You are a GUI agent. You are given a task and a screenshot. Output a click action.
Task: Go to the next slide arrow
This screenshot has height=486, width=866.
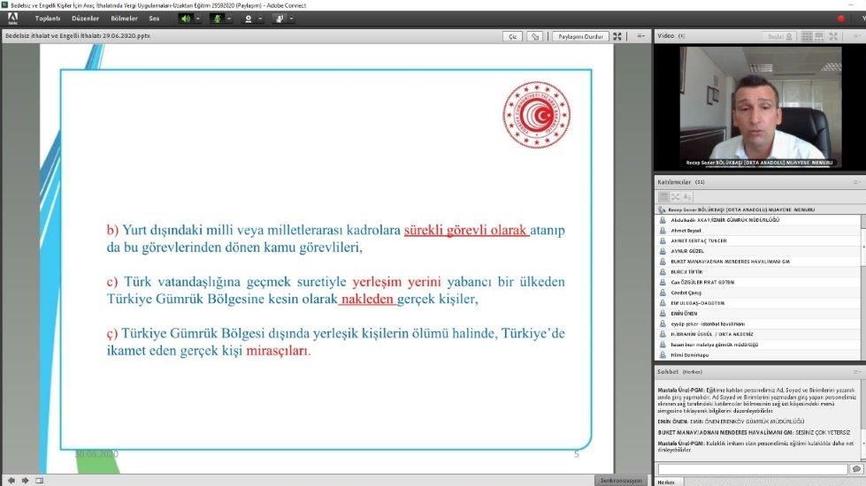pyautogui.click(x=25, y=480)
